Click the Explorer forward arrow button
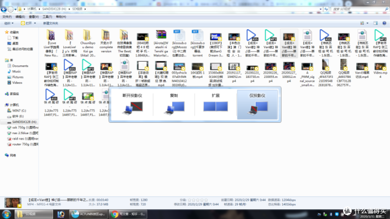The height and width of the screenshot is (219, 390). (10, 9)
